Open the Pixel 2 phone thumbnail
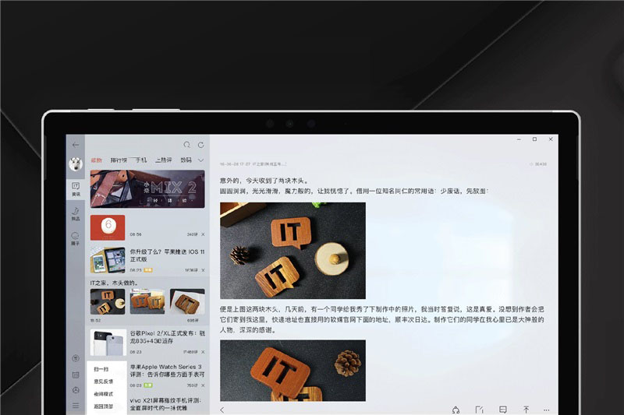 pyautogui.click(x=108, y=342)
